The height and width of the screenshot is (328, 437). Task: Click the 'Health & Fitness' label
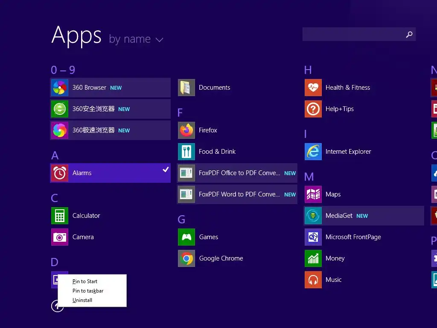pos(348,88)
